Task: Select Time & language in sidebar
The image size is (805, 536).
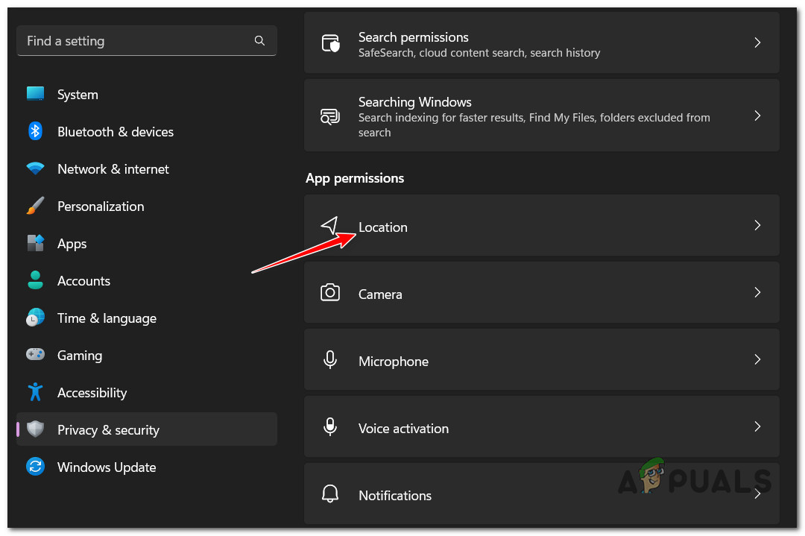Action: 107,318
